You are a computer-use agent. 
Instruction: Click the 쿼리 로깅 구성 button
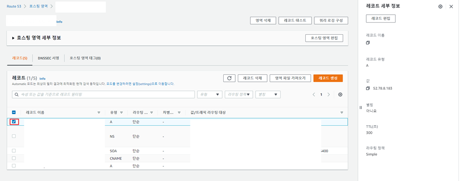[x=331, y=21]
